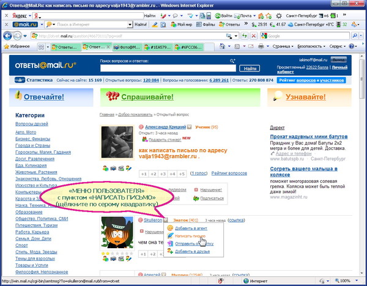Viewport: 367px width, 286px height.
Task: Click Подписаться link
Action: 212,199
